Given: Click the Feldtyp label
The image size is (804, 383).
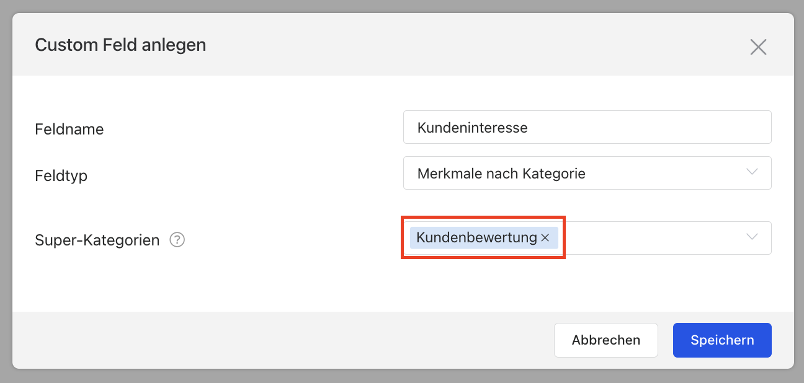Looking at the screenshot, I should click(61, 175).
